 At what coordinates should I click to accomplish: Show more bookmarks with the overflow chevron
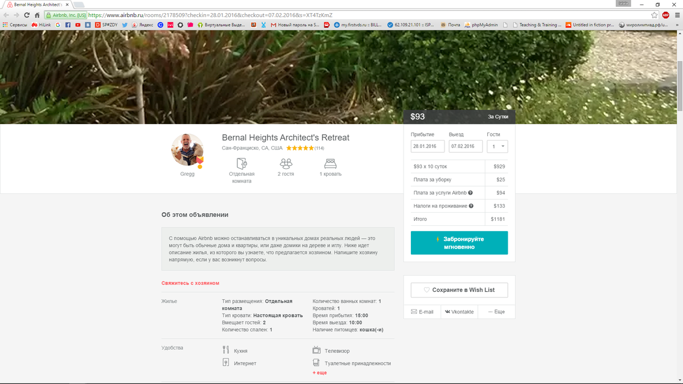(677, 25)
